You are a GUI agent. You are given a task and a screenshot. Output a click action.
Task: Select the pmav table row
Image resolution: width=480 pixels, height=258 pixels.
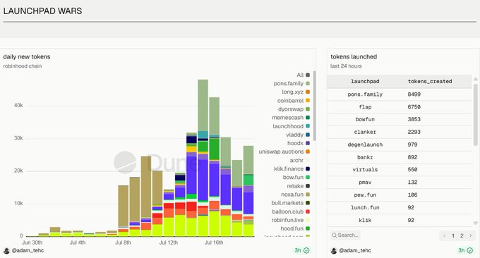[400, 182]
